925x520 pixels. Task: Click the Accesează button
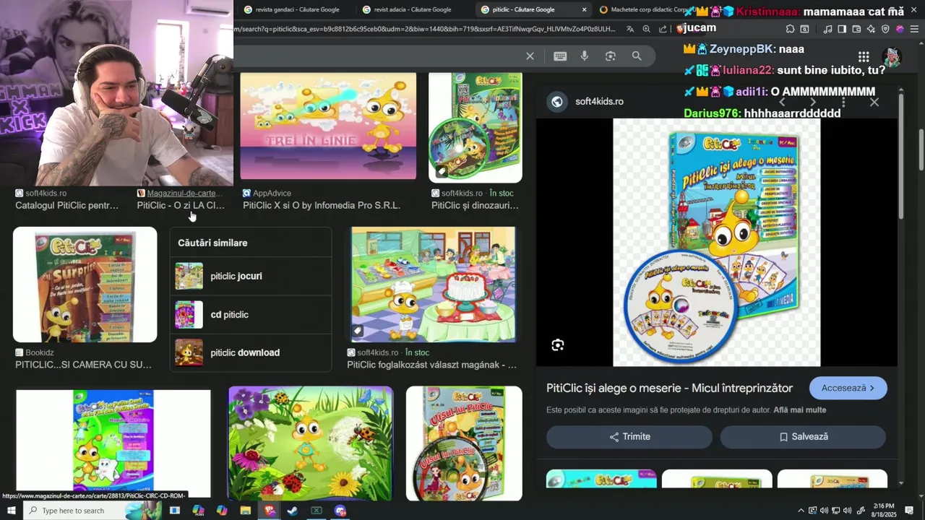click(x=848, y=388)
